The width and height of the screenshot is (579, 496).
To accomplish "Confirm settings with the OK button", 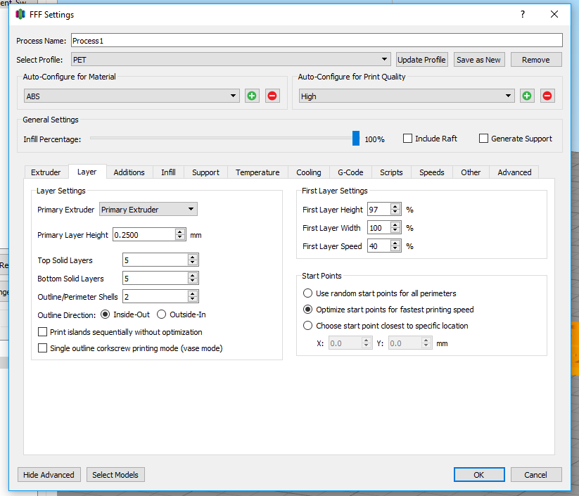I will click(x=479, y=475).
